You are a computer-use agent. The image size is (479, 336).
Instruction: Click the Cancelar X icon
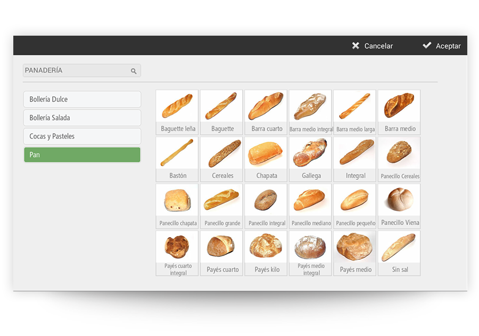click(356, 46)
